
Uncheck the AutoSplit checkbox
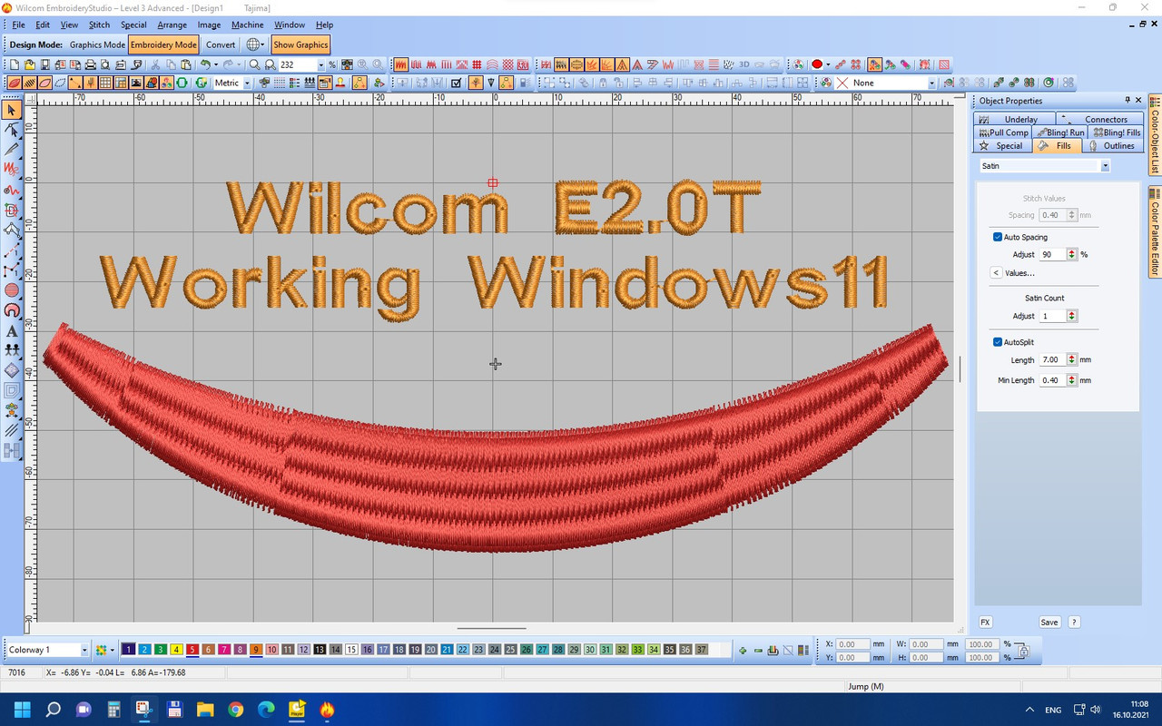pos(998,342)
